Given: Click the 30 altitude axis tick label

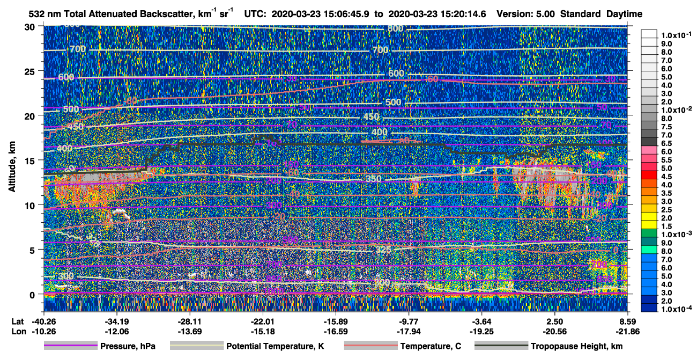Looking at the screenshot, I should click(x=31, y=27).
